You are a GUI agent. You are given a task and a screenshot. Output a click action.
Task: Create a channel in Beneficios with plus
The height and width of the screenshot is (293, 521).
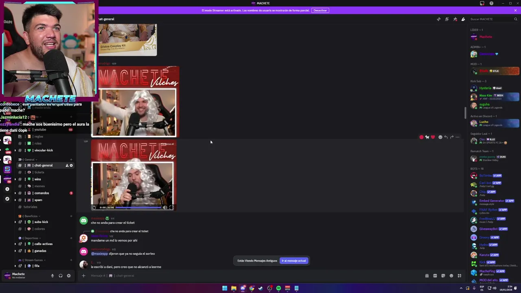[x=71, y=216]
